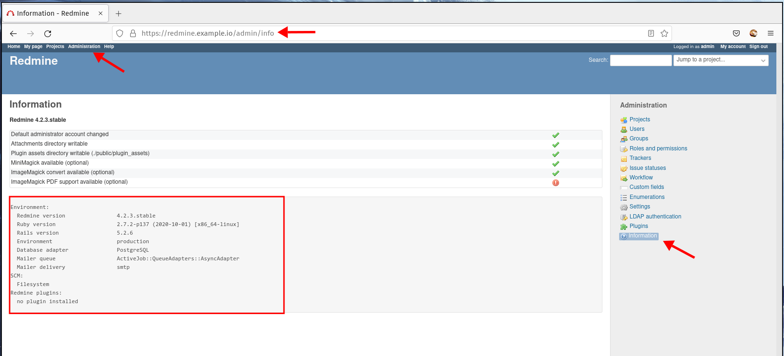Open a new browser tab with plus
Viewport: 784px width, 356px height.
coord(119,13)
